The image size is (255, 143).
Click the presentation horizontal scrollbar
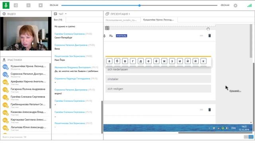(x=215, y=133)
